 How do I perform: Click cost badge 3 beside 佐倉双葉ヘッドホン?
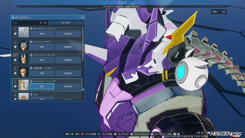coord(31,68)
